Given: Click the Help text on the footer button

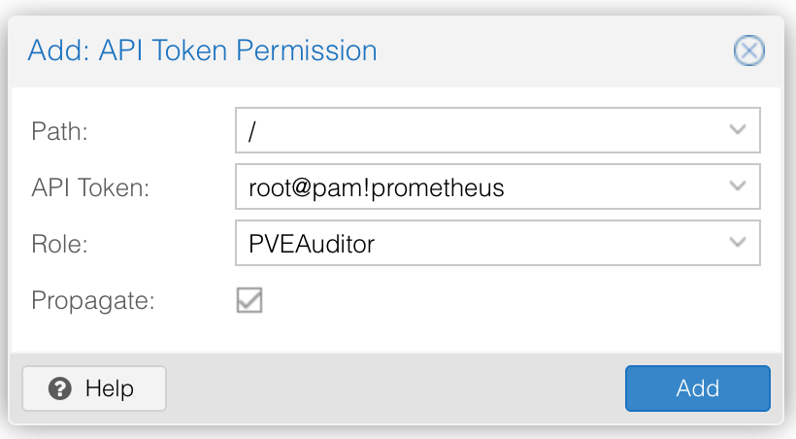Looking at the screenshot, I should (x=110, y=388).
